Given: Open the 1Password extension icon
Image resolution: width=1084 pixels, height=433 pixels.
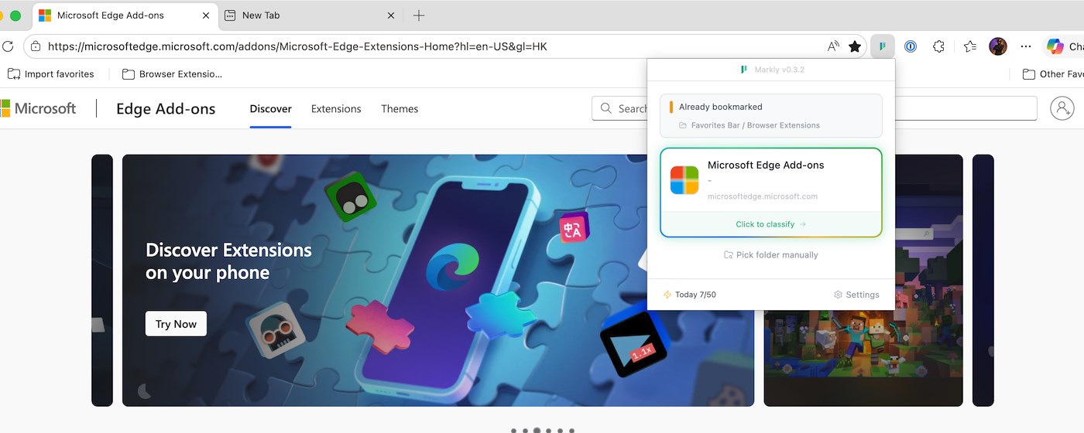Looking at the screenshot, I should coord(911,46).
